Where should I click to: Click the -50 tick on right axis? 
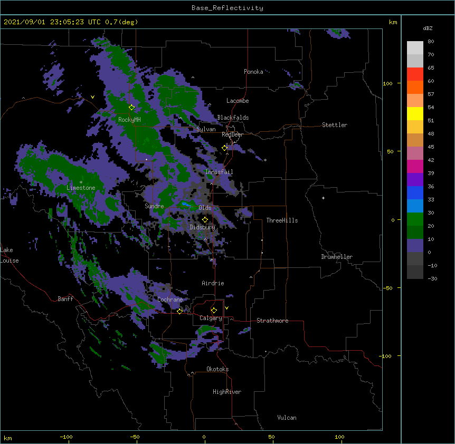(x=387, y=288)
